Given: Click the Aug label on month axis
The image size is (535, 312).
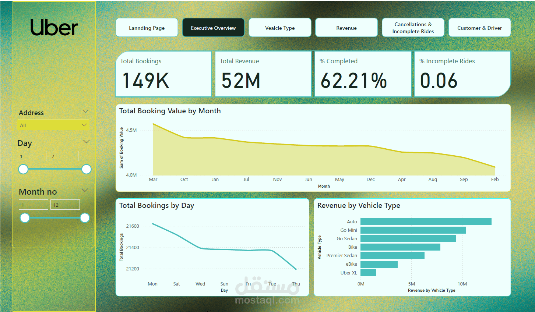Looking at the screenshot, I should pyautogui.click(x=433, y=180).
